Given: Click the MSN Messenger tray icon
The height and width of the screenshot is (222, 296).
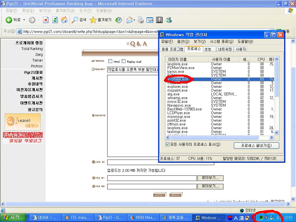Looking at the screenshot, I should click(272, 218).
